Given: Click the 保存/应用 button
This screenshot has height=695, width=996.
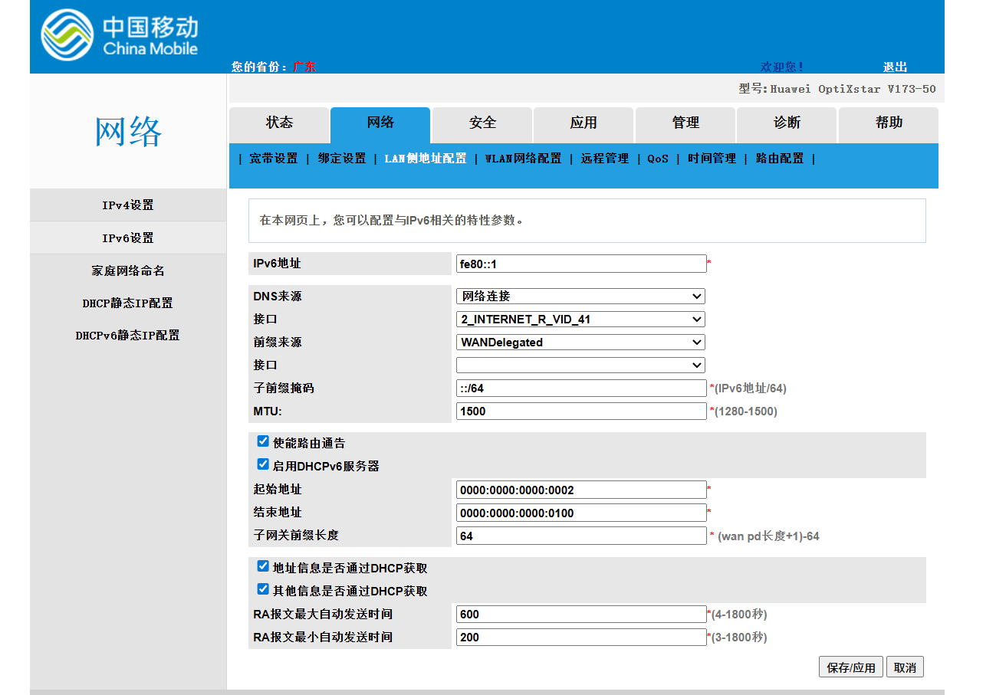Looking at the screenshot, I should point(851,667).
